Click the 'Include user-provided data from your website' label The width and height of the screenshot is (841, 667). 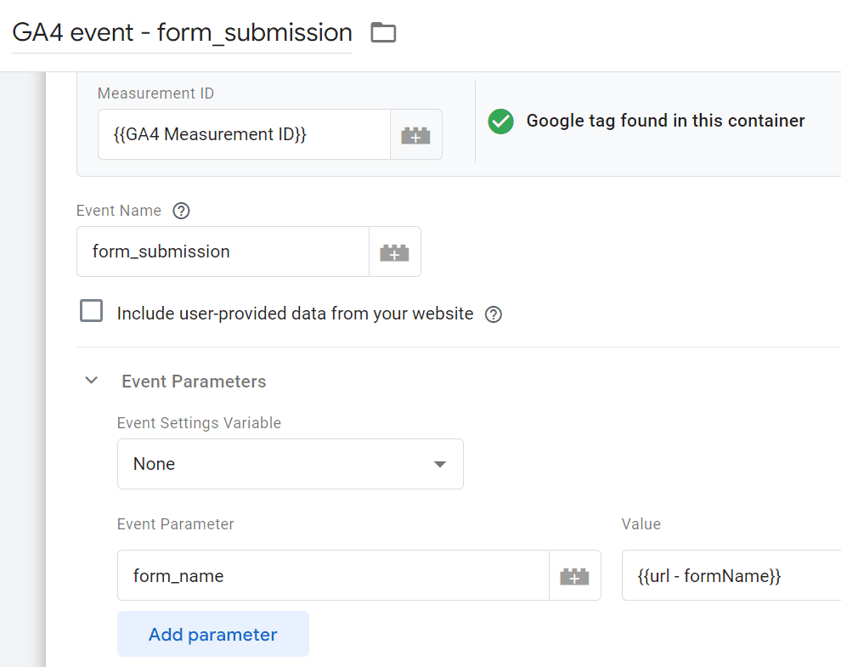[x=295, y=314]
